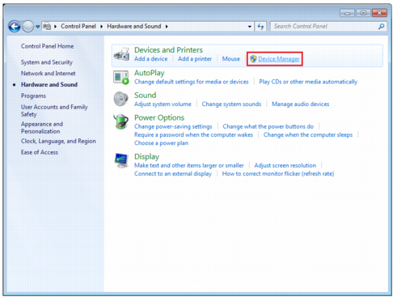Expand the arrow after Control Panel breadcrumb
This screenshot has width=393, height=297.
[x=102, y=27]
